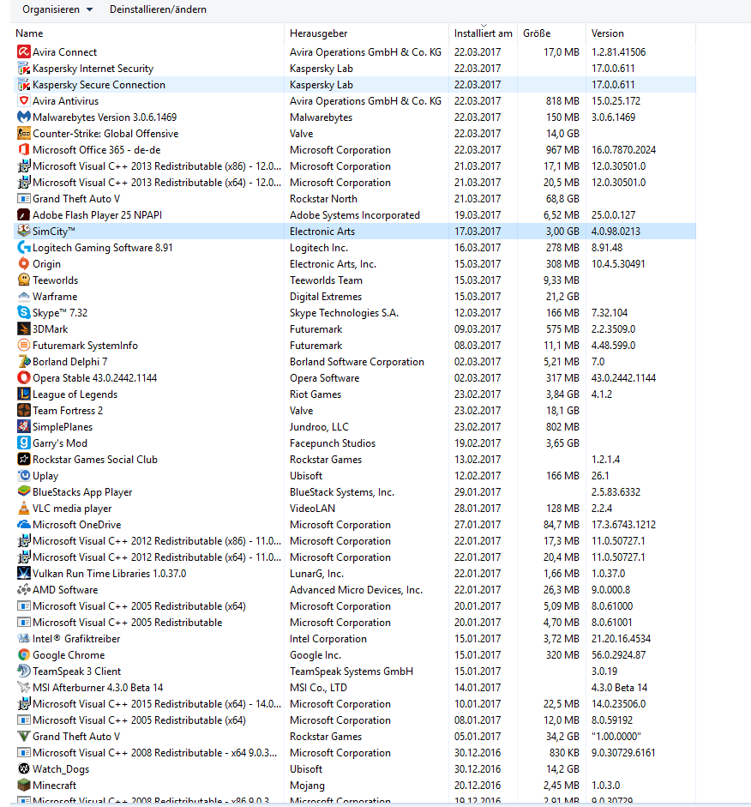The width and height of the screenshot is (751, 807).
Task: Click the Adobe Flash Player icon
Action: pyautogui.click(x=24, y=215)
